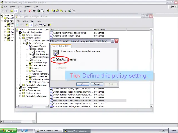Click Cancel in the policy properties dialog

pos(97,84)
